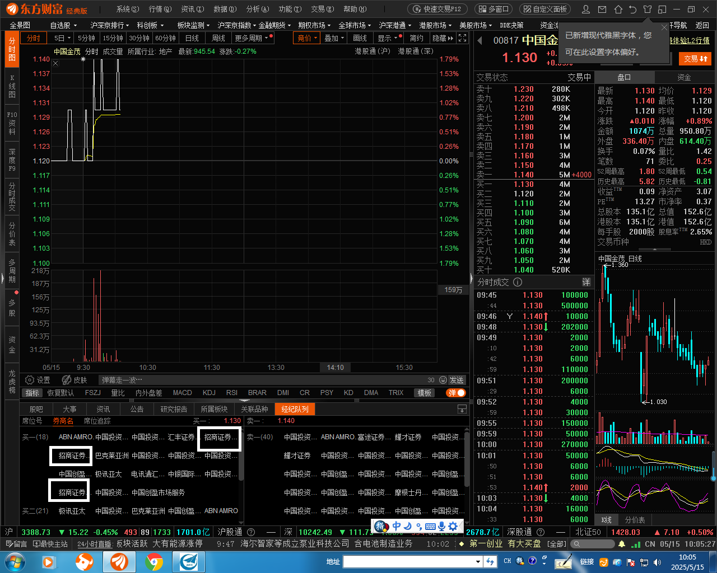Click the IME microphone icon
The image size is (717, 573).
(x=441, y=526)
